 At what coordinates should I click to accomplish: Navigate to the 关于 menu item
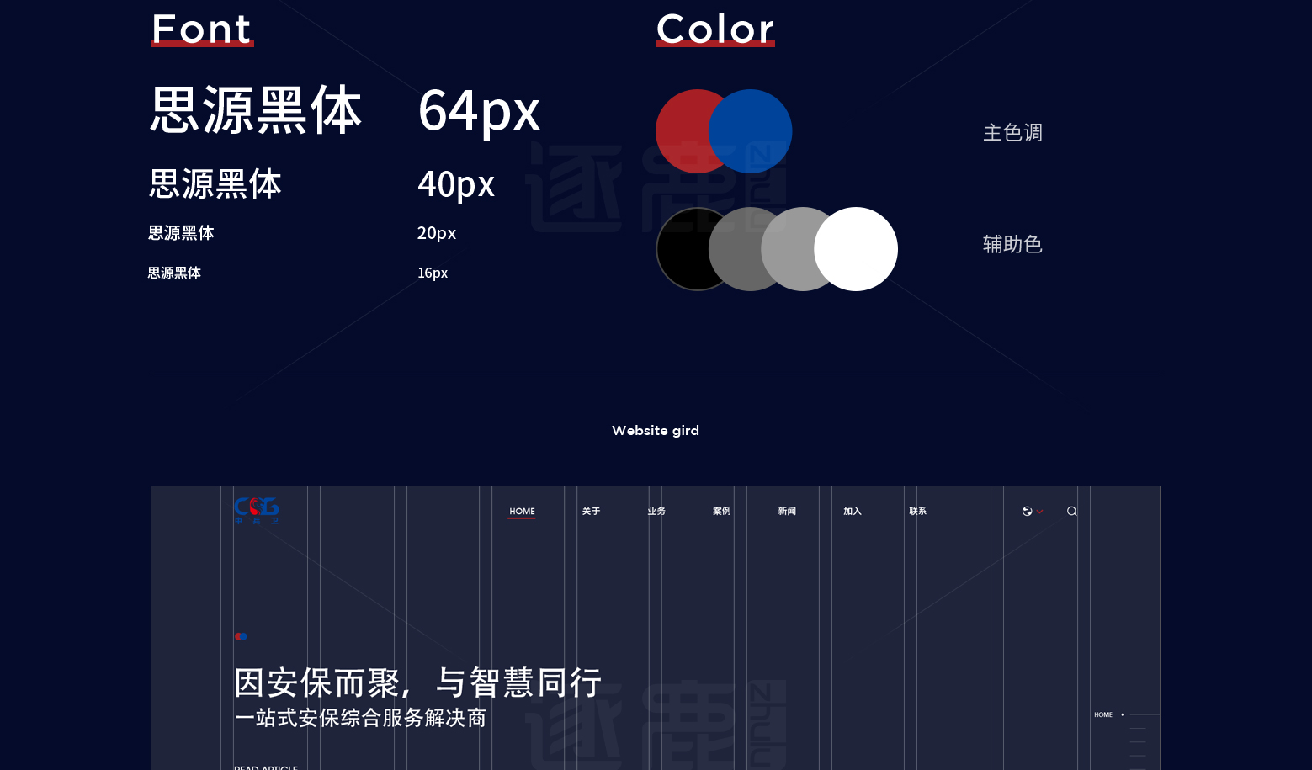[591, 511]
